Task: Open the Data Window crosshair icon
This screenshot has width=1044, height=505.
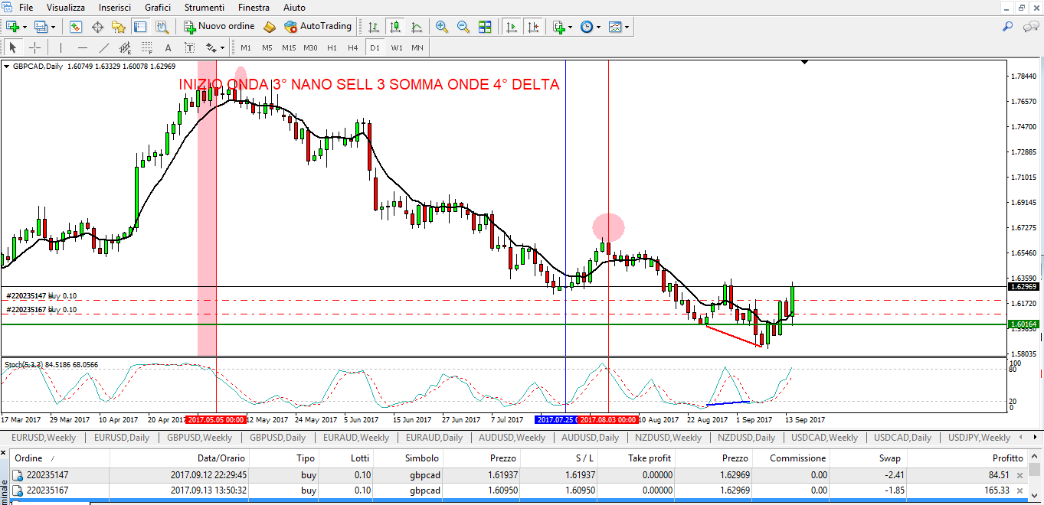Action: 97,27
